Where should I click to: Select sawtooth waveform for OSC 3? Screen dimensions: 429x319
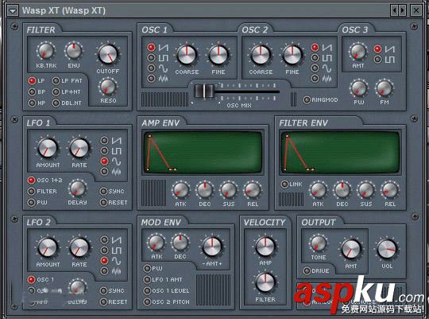coord(377,49)
